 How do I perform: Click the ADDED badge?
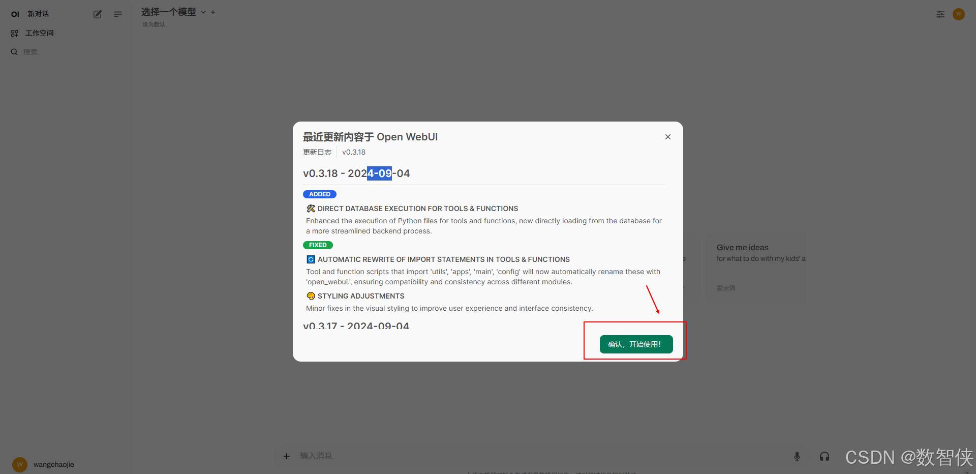(x=320, y=194)
